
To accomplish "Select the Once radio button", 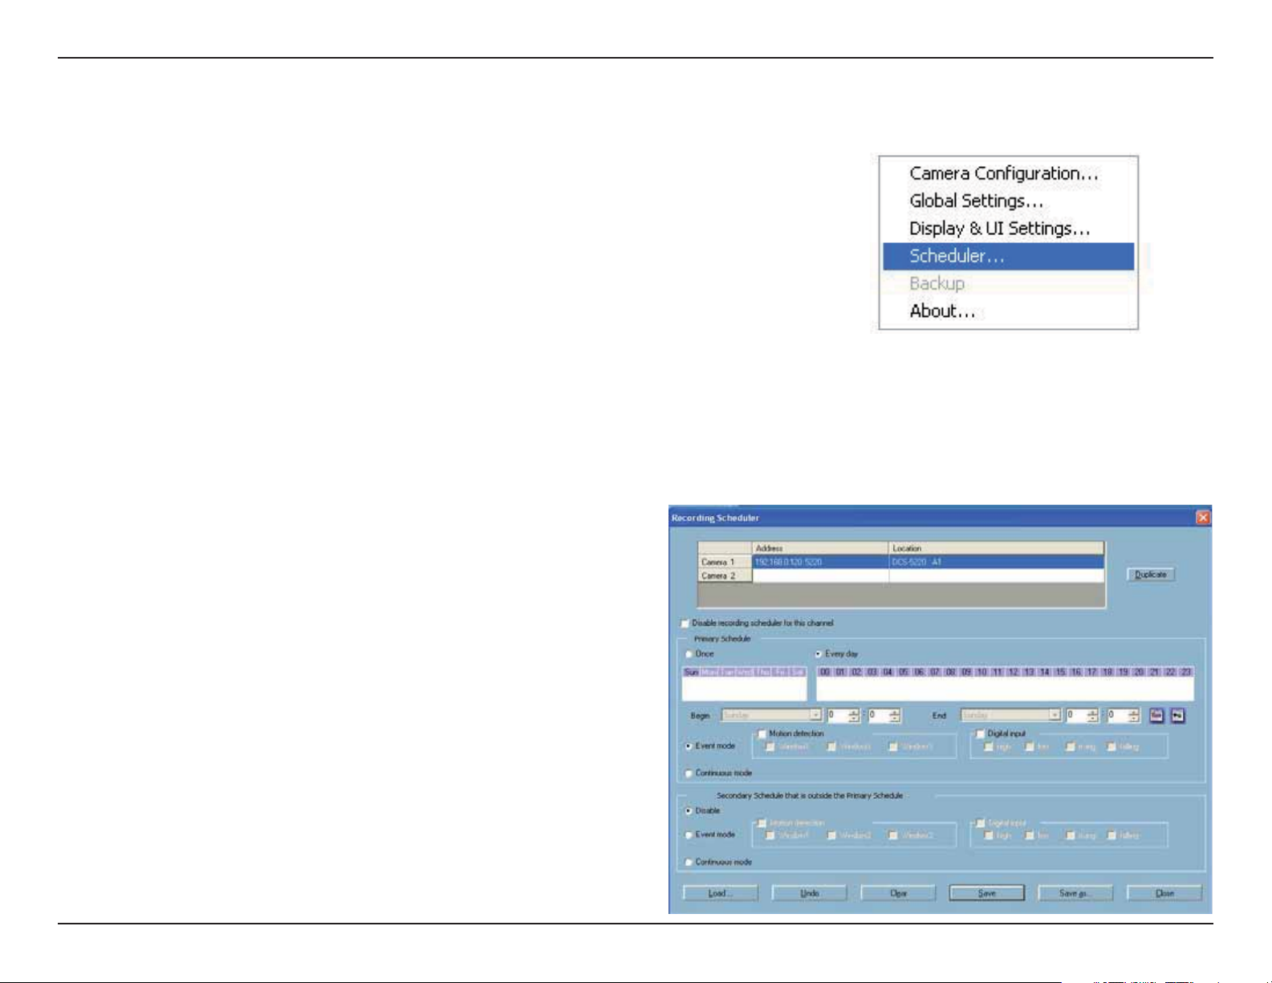I will pyautogui.click(x=689, y=654).
